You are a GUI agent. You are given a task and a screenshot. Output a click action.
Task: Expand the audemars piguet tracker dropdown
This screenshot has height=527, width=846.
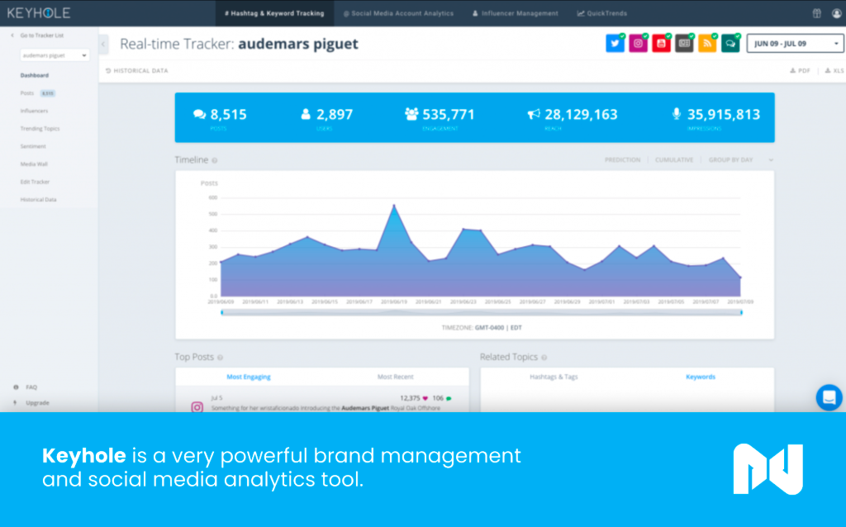(55, 55)
